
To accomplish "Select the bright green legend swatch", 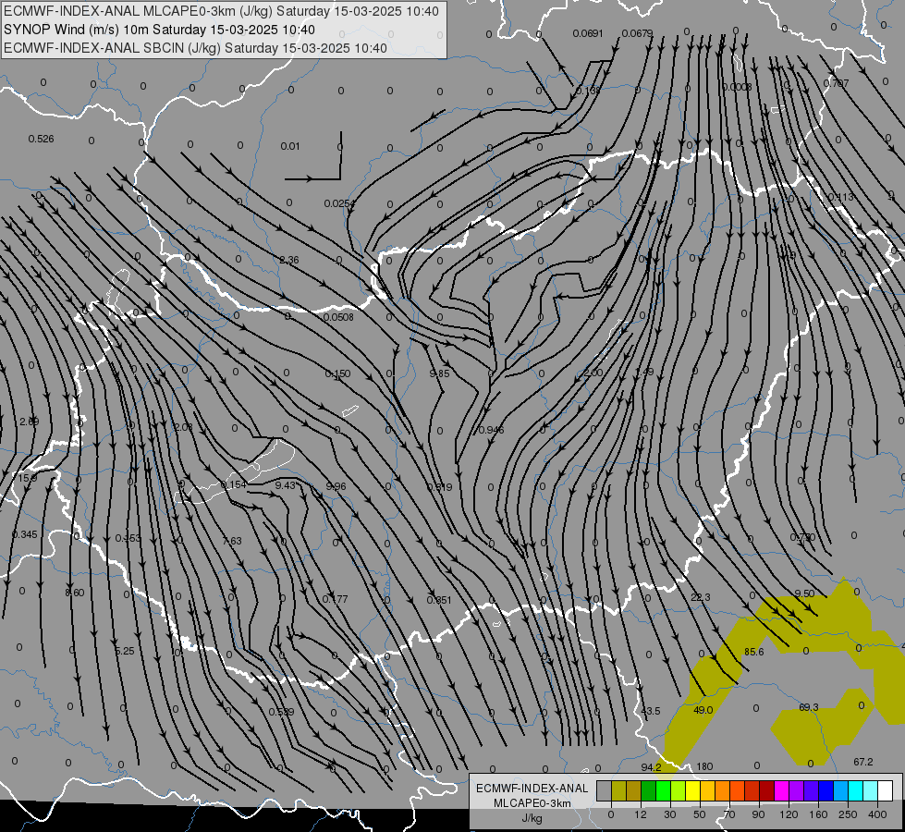I will pyautogui.click(x=663, y=790).
